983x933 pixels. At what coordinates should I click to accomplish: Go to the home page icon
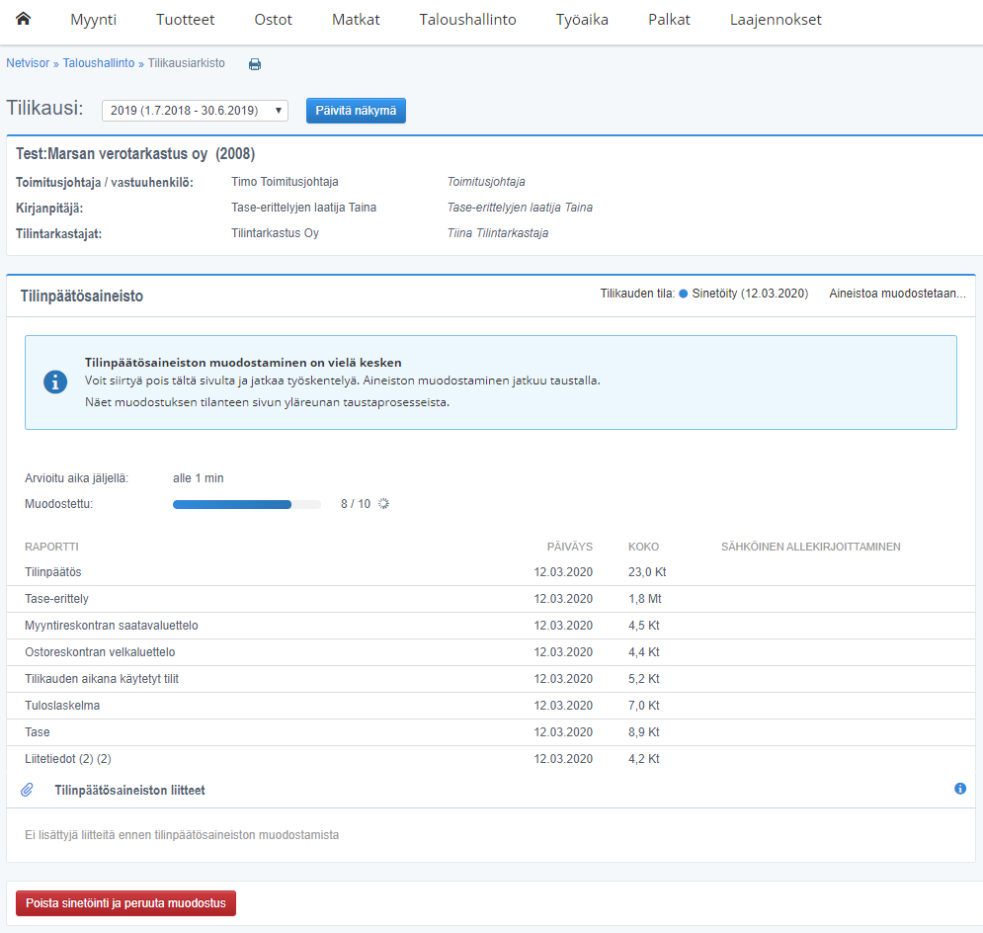pyautogui.click(x=24, y=20)
